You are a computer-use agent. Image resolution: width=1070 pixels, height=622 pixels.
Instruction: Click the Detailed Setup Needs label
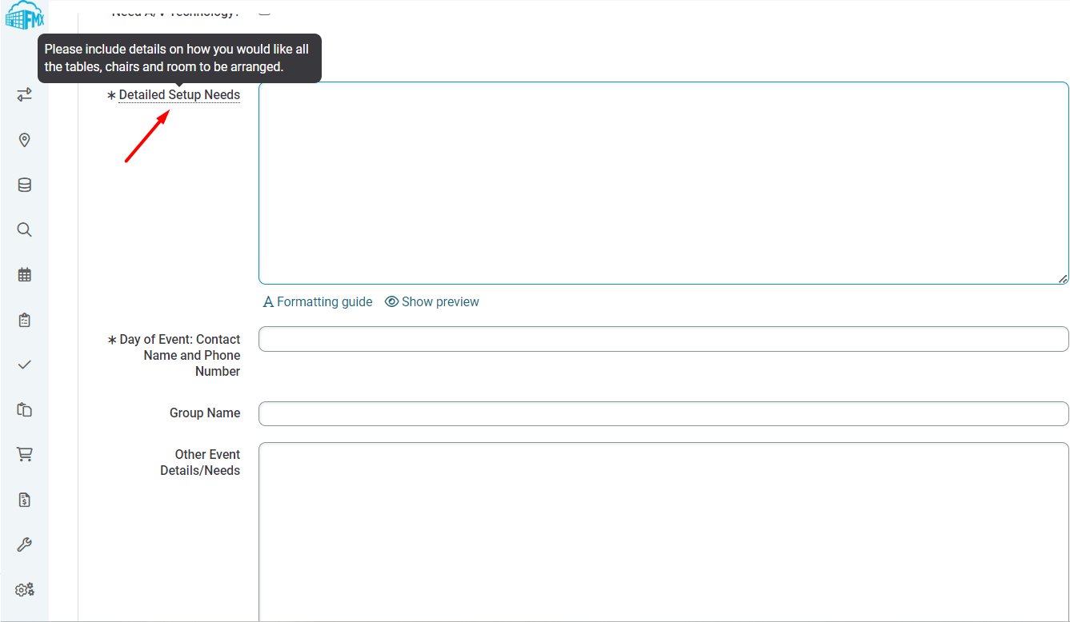pos(179,95)
